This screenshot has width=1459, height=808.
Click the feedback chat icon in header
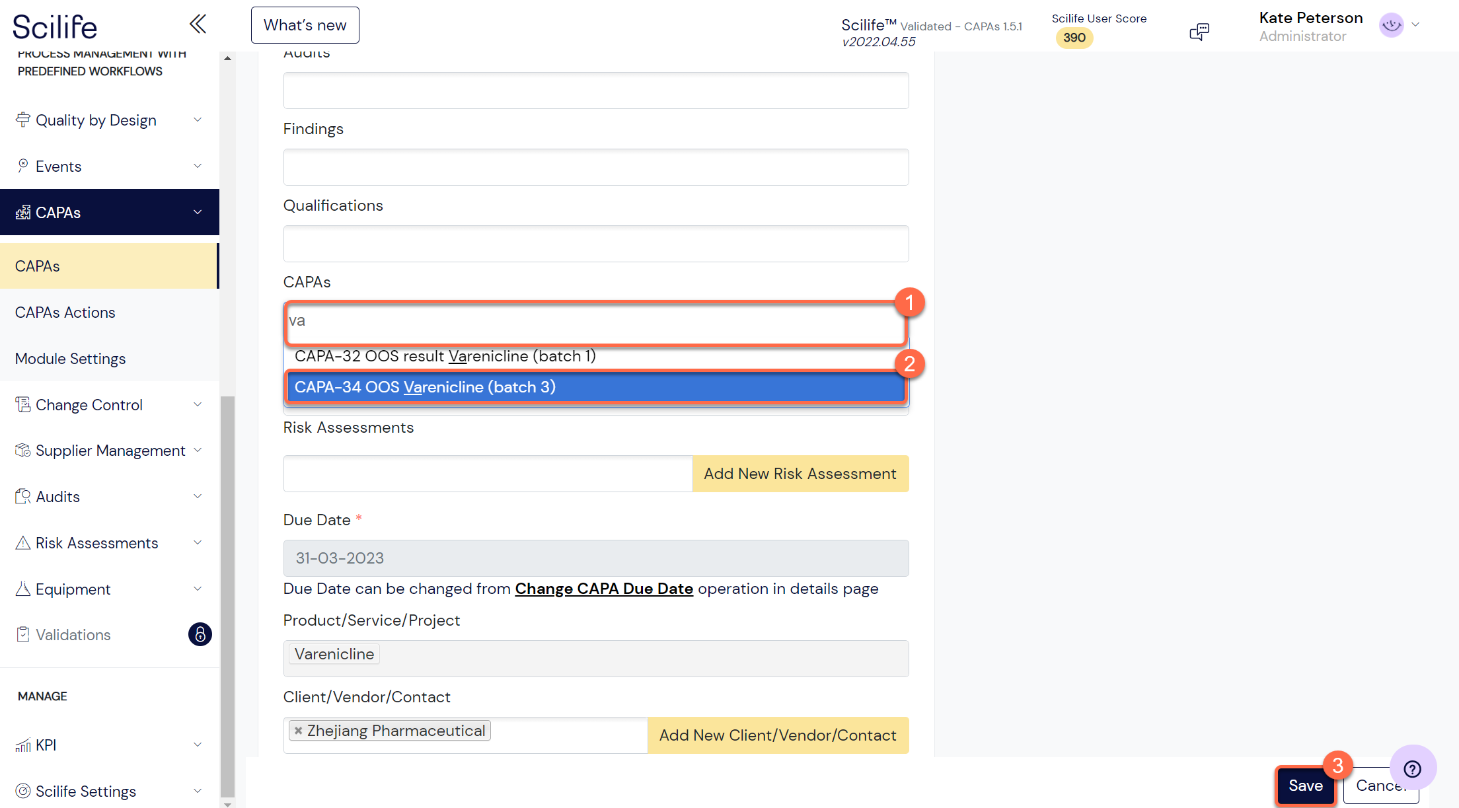coord(1199,30)
